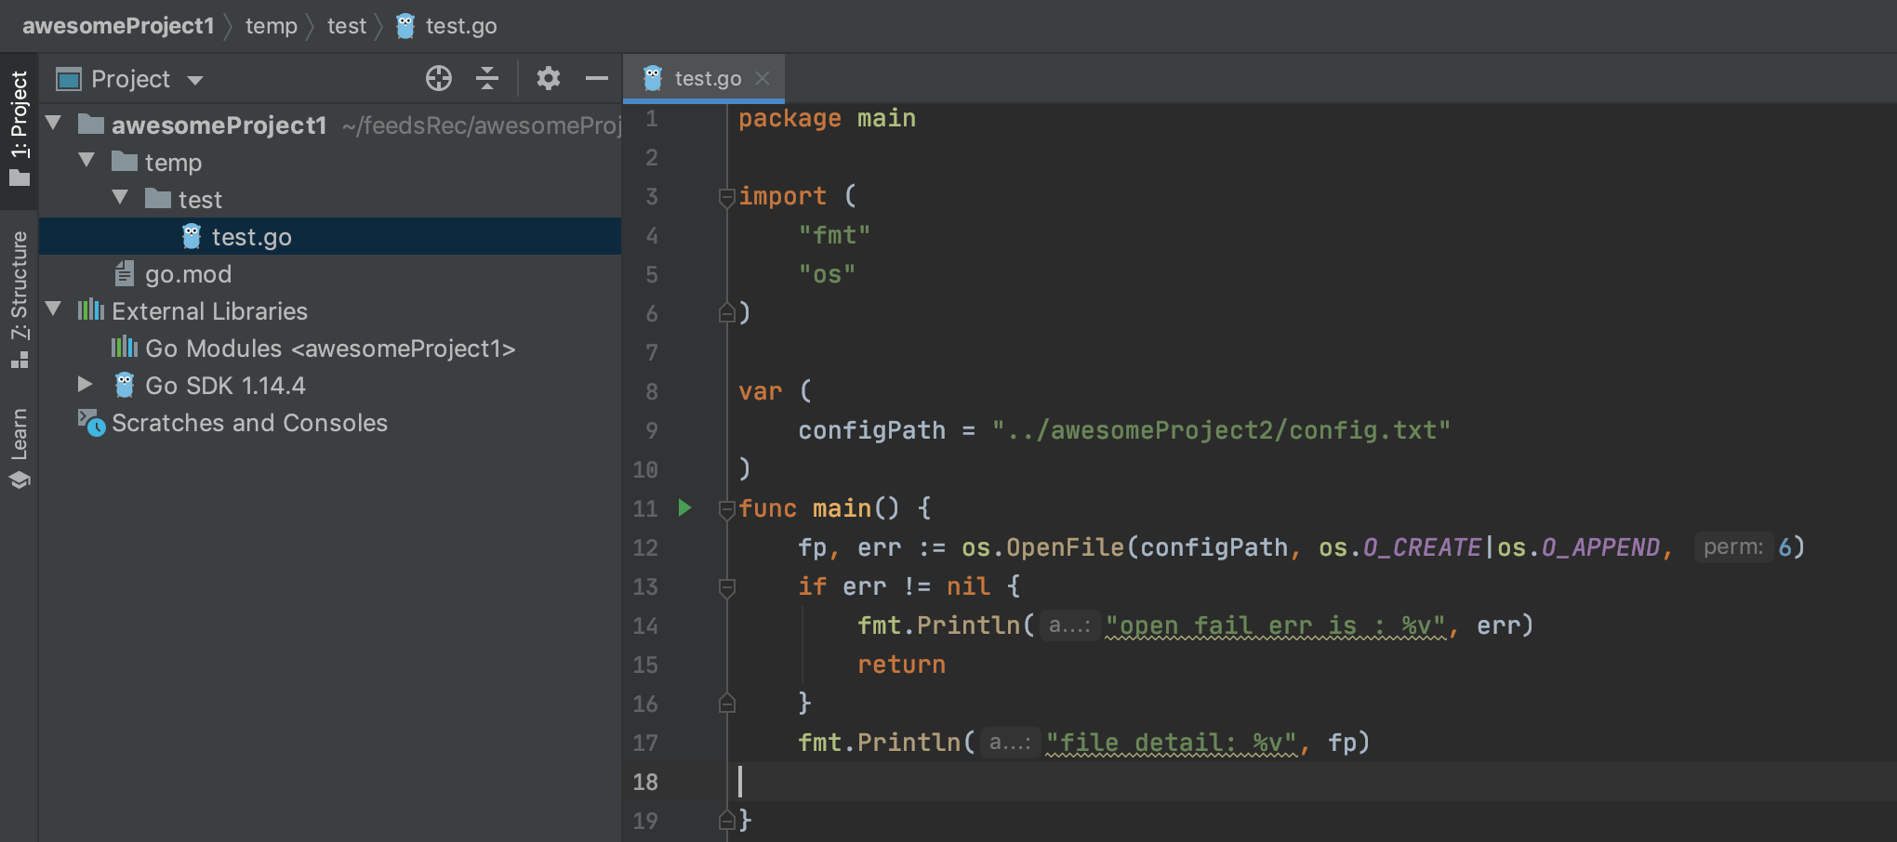Click the "file detail: %v" string

tap(1171, 742)
